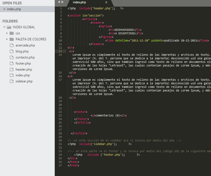Click the FOLDERS heading
The image size is (211, 176).
[x=10, y=21]
